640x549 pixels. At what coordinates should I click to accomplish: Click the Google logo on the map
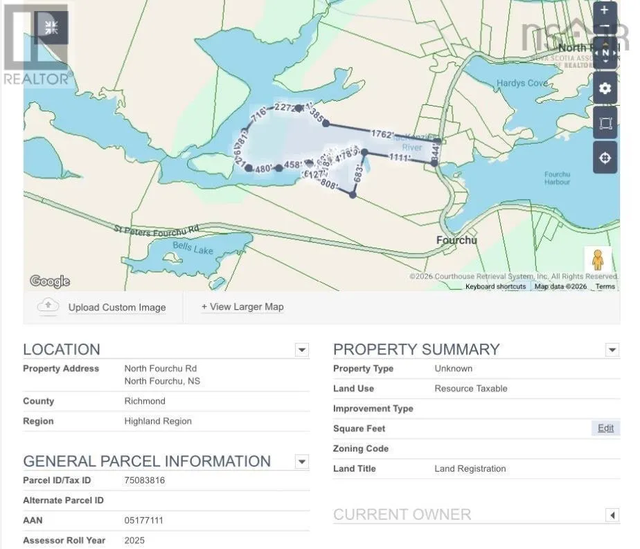click(49, 281)
